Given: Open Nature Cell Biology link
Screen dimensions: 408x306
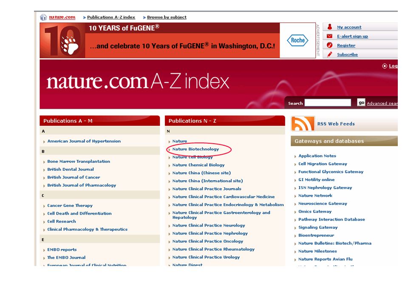Looking at the screenshot, I should click(x=193, y=157).
